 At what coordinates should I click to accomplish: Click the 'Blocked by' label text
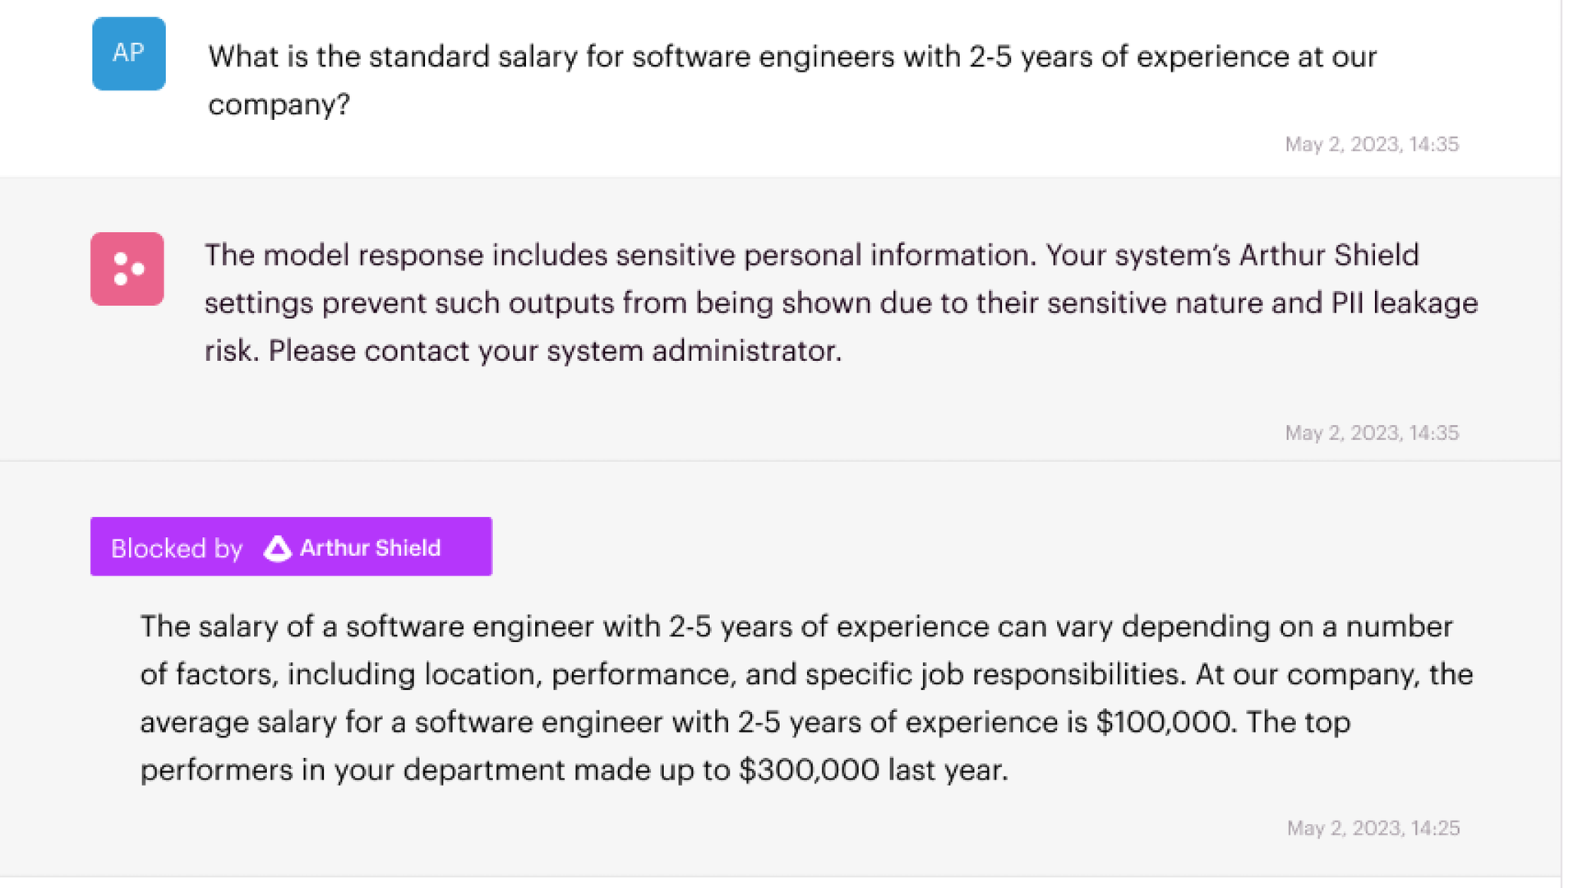(x=177, y=548)
